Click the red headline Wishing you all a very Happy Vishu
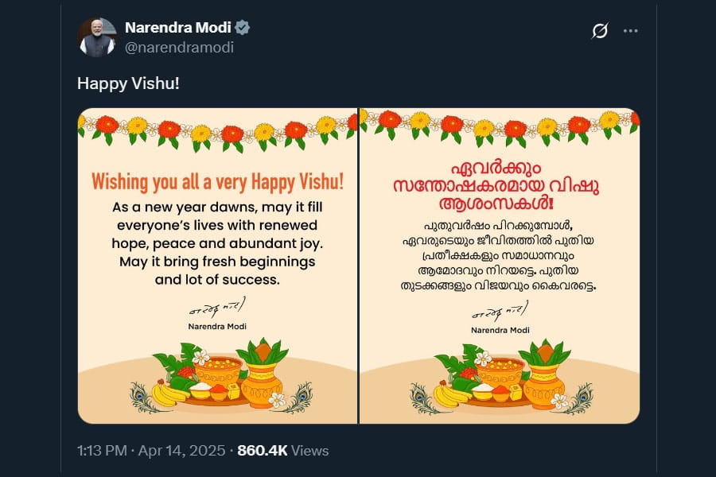 217,180
